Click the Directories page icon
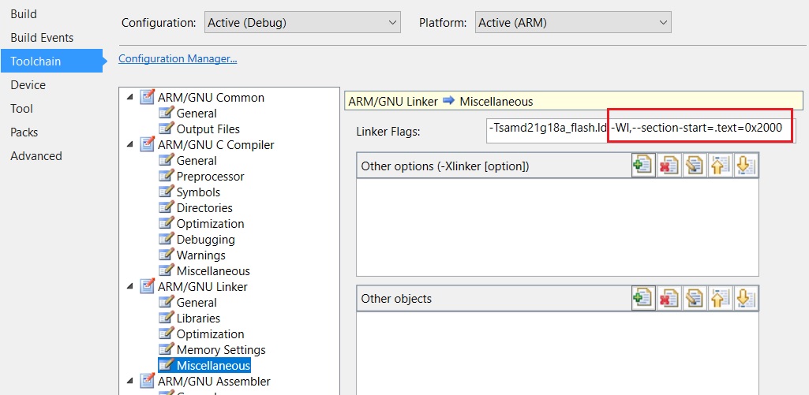 166,208
